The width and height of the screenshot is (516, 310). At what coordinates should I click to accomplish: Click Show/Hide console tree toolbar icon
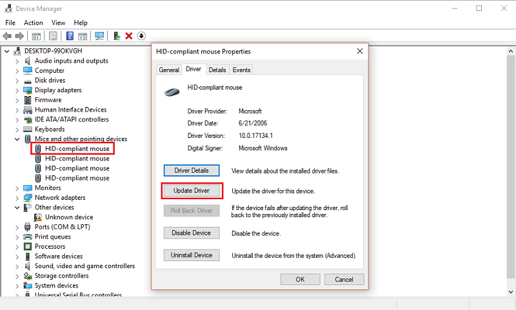click(37, 36)
